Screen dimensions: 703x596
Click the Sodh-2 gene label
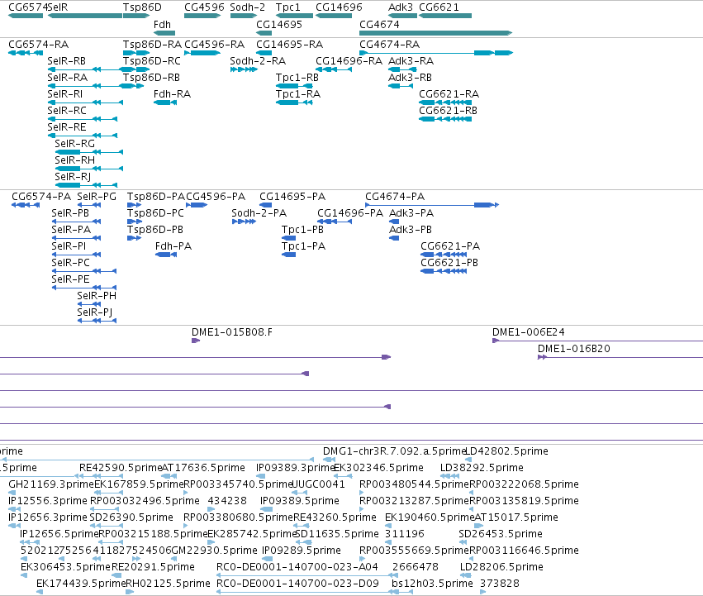pos(248,7)
